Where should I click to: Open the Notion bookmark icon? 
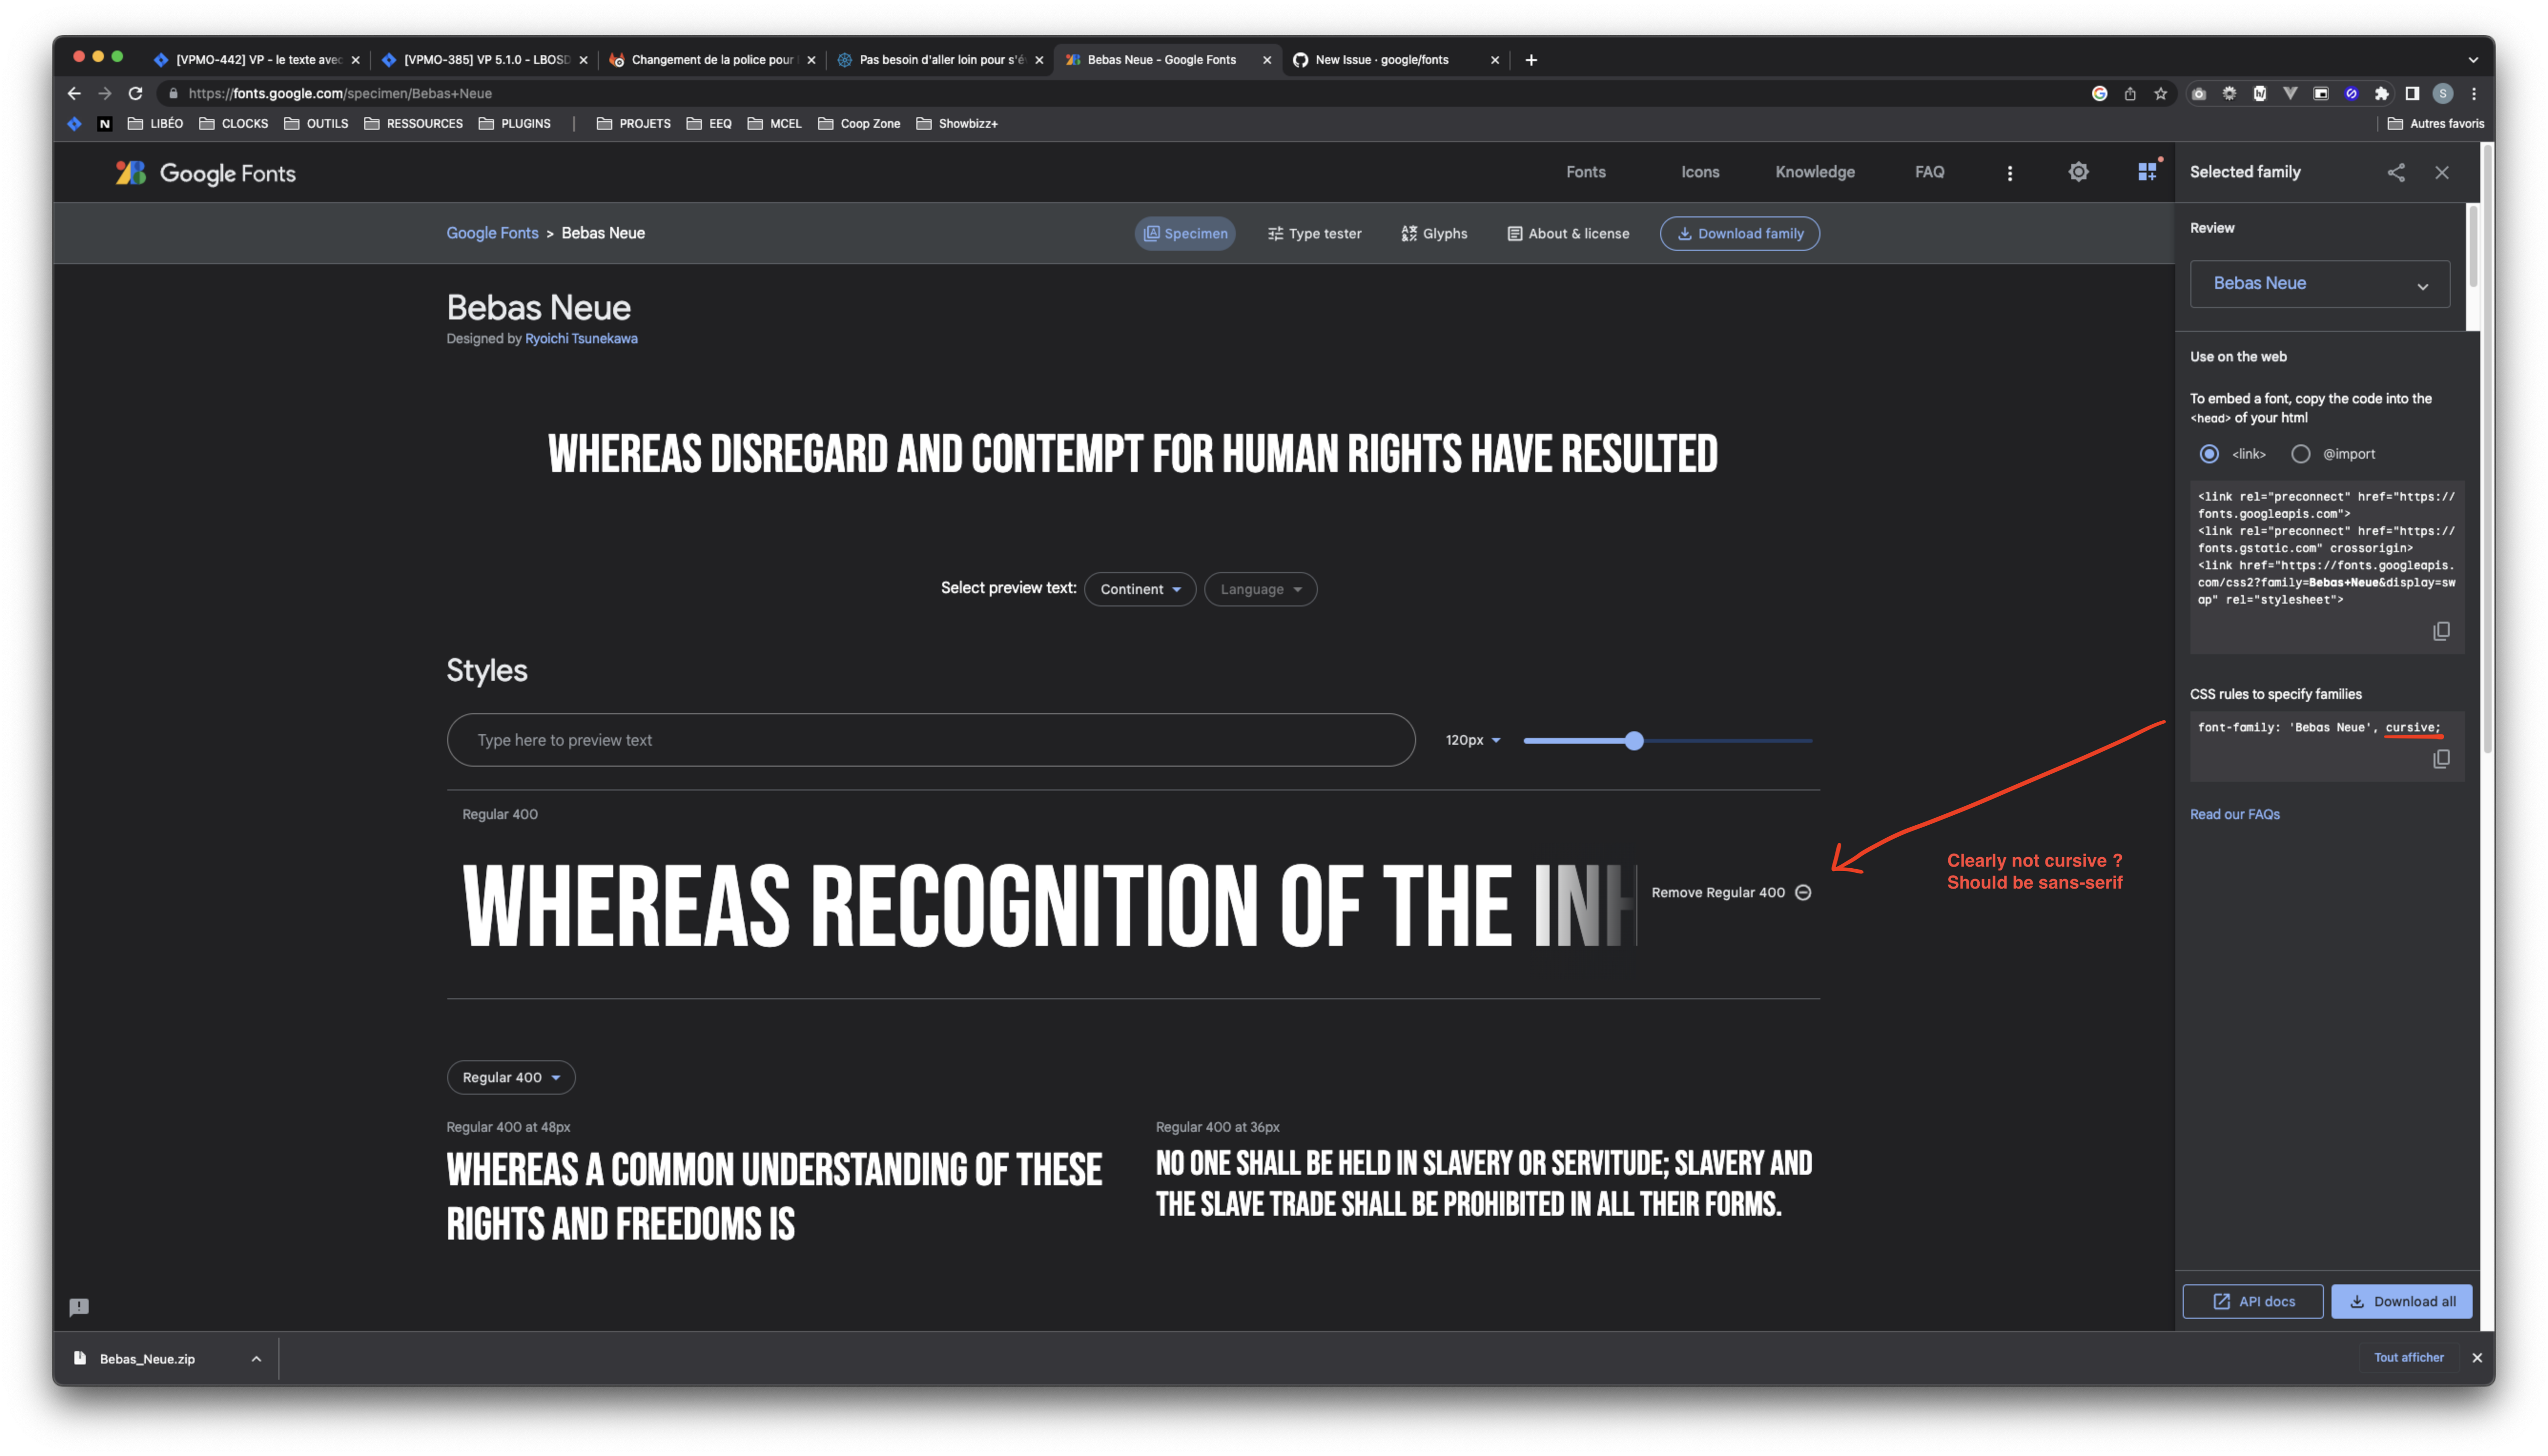point(105,124)
